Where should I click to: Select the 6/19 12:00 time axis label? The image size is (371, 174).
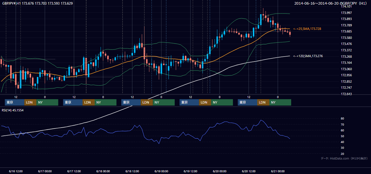tap(190, 171)
